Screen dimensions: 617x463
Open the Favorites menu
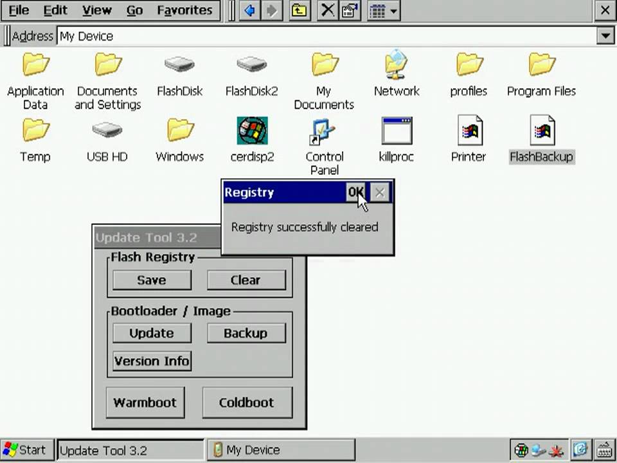coord(184,10)
